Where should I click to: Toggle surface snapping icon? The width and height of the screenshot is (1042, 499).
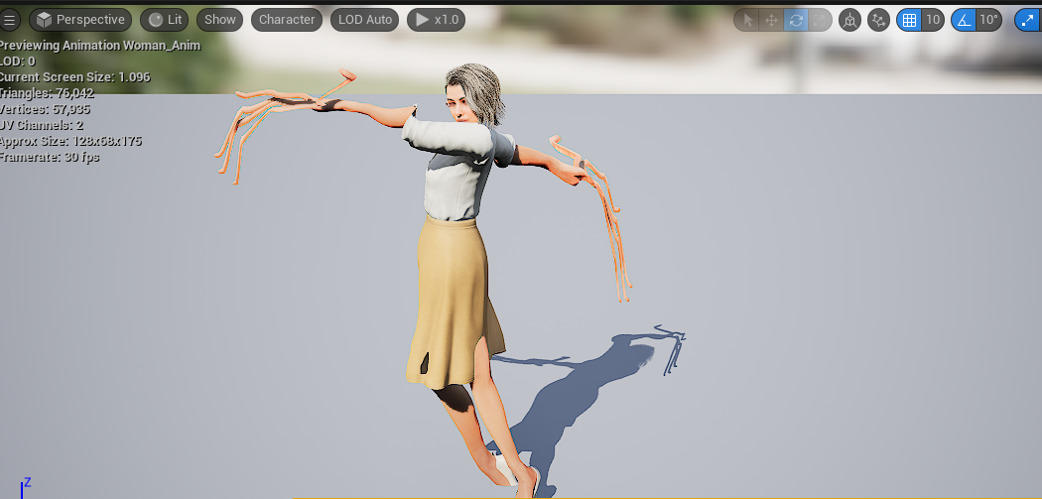(878, 20)
